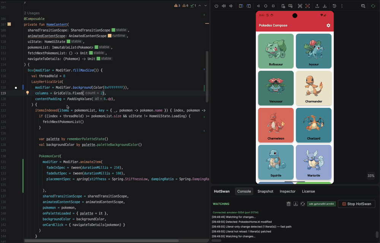Open device settings phone-gear icon in emulator toolbar
This screenshot has height=243, width=380.
click(x=283, y=6)
